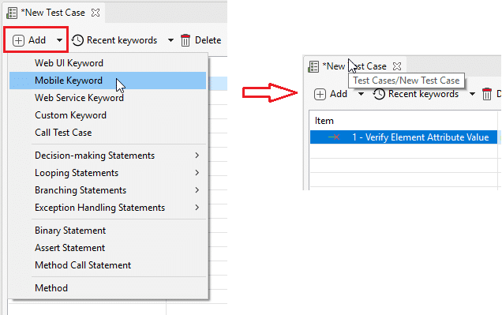Image resolution: width=502 pixels, height=315 pixels.
Task: Click the right New Test Case tab icon
Action: (313, 66)
